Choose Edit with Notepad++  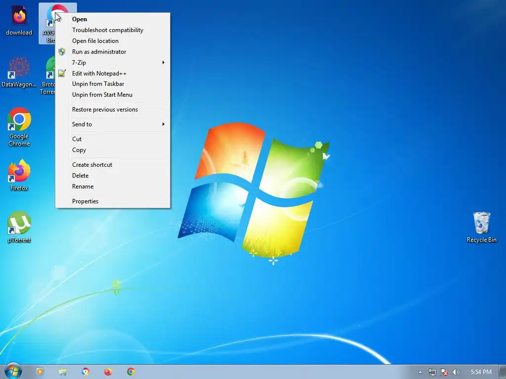point(113,74)
